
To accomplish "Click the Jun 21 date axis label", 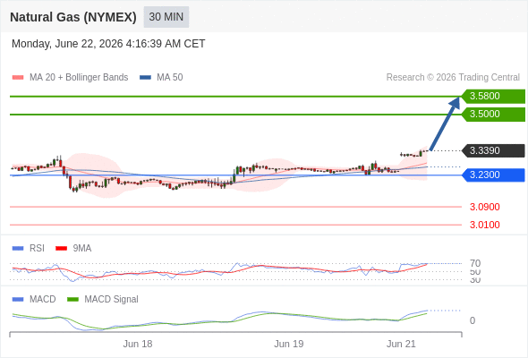I will [x=401, y=344].
